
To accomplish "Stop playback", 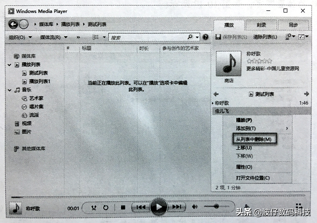I will [x=123, y=208].
